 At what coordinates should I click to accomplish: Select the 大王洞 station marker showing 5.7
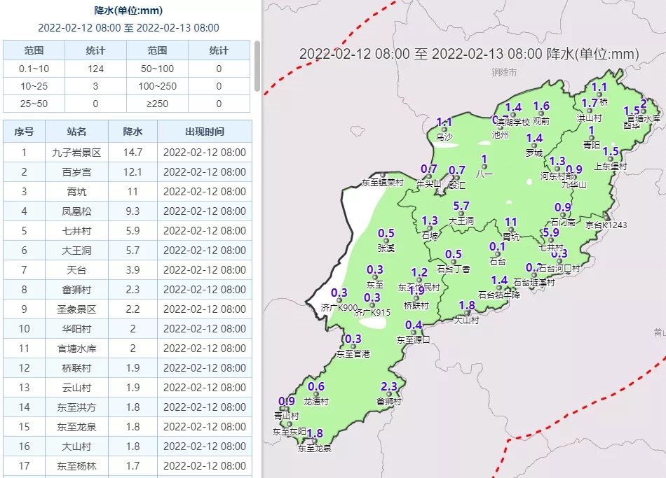[x=461, y=213]
